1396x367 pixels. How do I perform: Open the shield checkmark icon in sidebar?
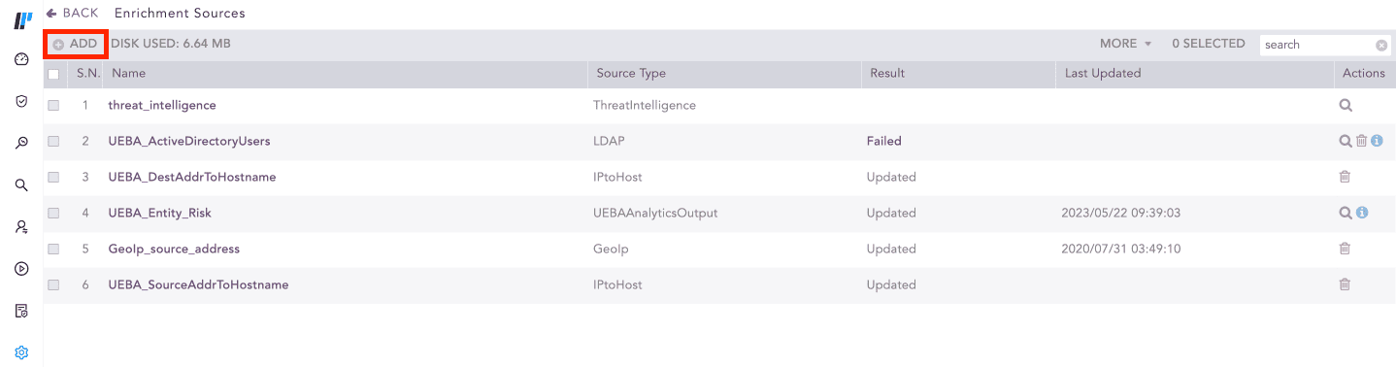pos(21,101)
